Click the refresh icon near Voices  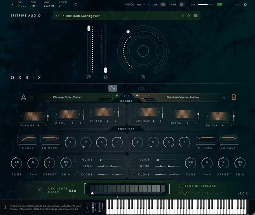(76, 4)
